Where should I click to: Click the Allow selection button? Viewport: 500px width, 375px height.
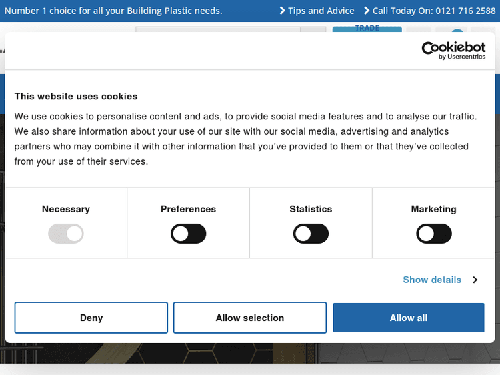[x=250, y=318]
